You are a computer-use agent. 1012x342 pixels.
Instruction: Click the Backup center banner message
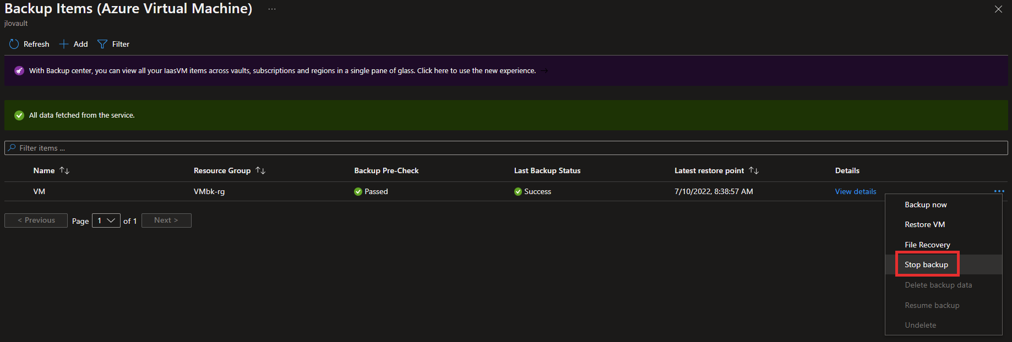282,70
